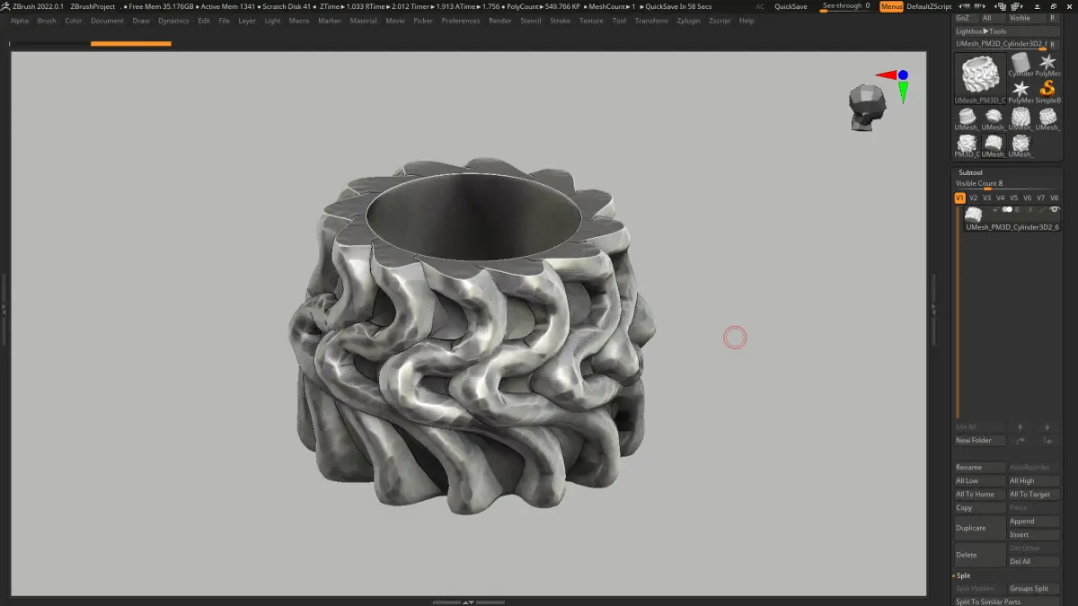This screenshot has width=1078, height=606.
Task: Click Groups Split button
Action: tap(1034, 589)
